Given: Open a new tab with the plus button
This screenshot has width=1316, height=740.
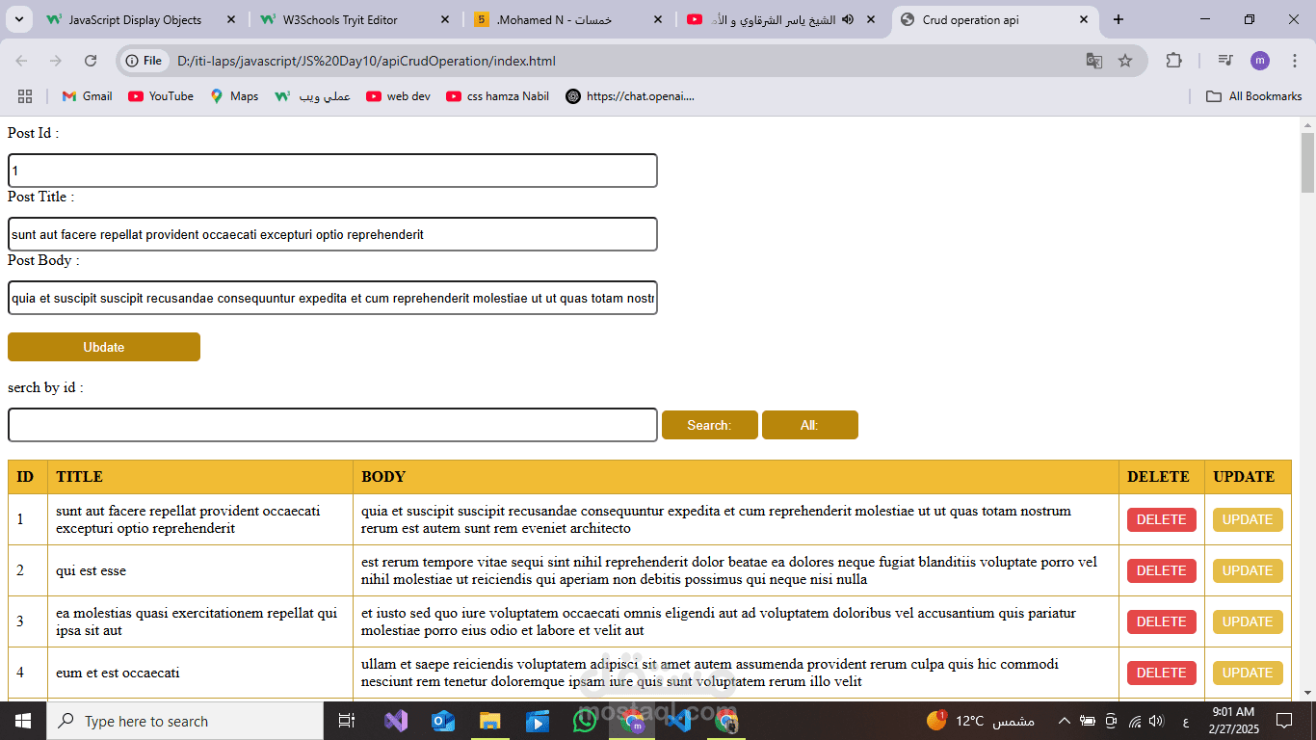Looking at the screenshot, I should click(1118, 19).
